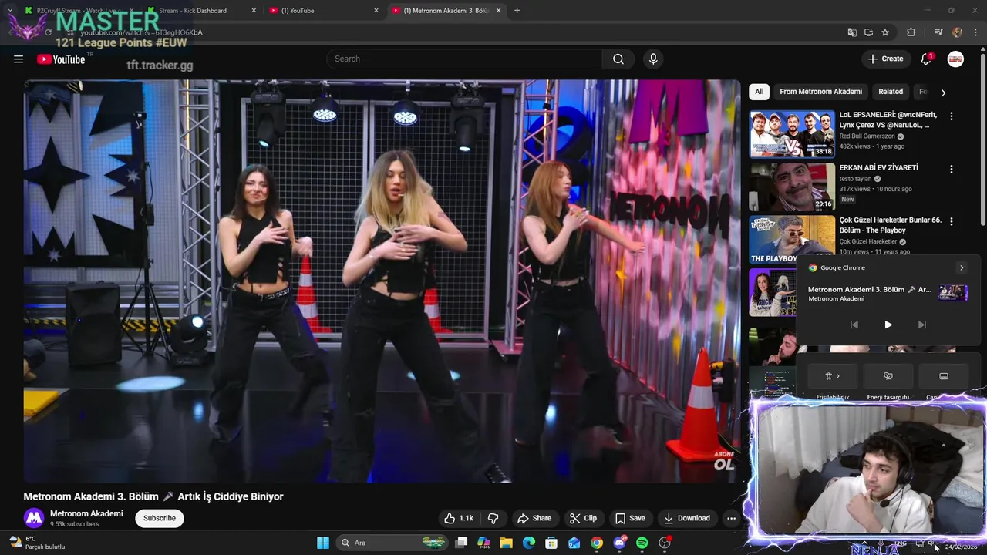The width and height of the screenshot is (987, 555).
Task: Click the Erişilebilirlik quick setting tile
Action: point(833,376)
